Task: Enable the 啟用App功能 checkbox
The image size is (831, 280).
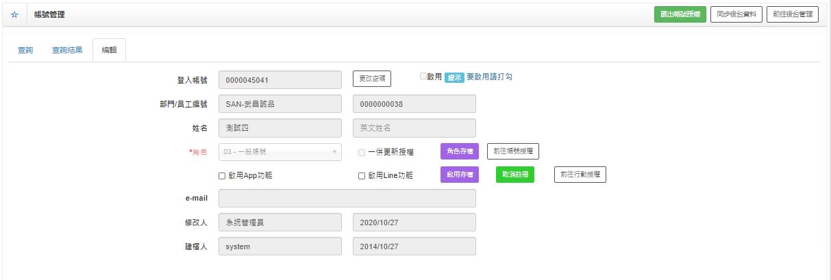Action: coord(222,176)
